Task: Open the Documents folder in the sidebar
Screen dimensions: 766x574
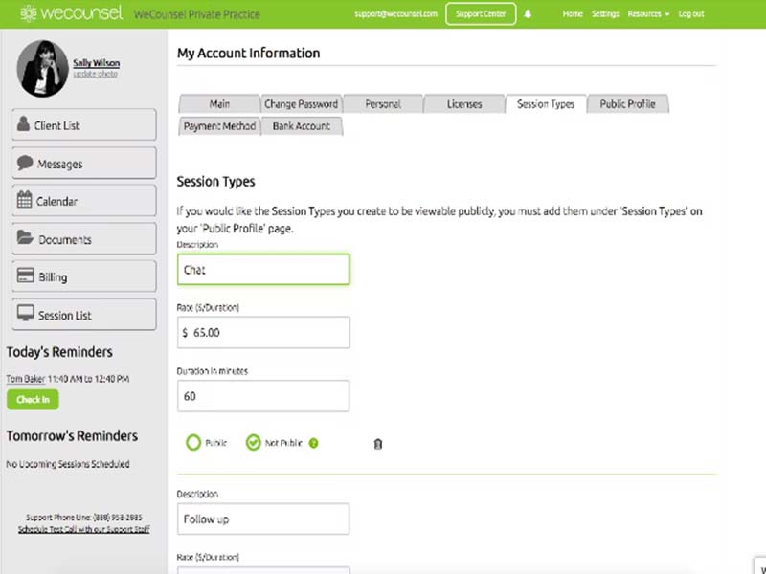Action: point(84,238)
